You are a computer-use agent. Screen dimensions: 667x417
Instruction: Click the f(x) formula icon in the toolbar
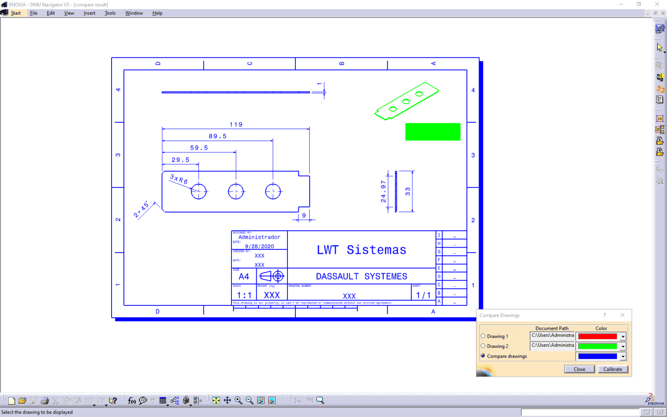[x=132, y=400]
